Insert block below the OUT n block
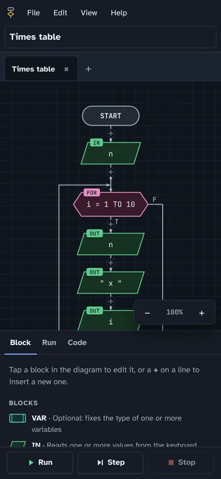The width and height of the screenshot is (221, 479). point(110,263)
